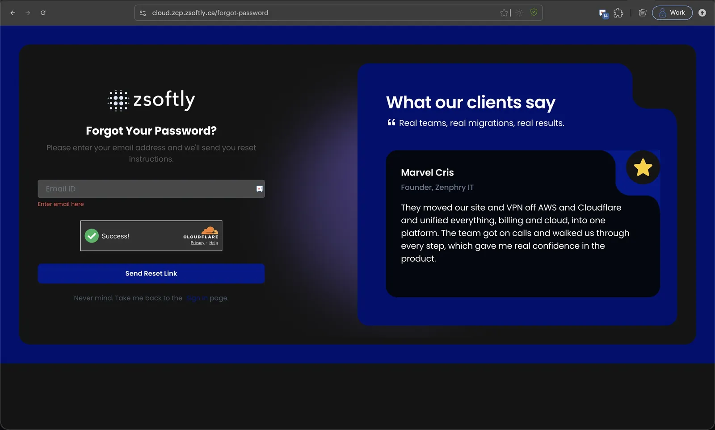Click the 'Marvel Cris' testimonial name

click(427, 172)
